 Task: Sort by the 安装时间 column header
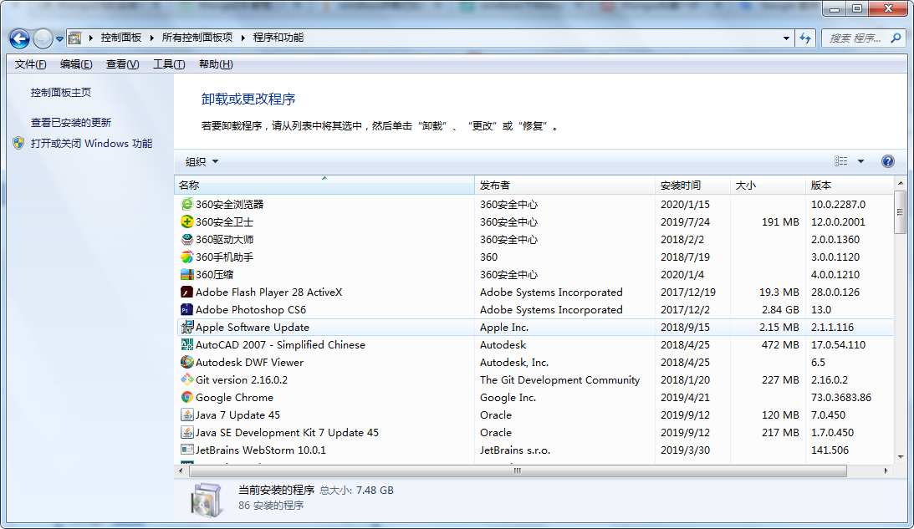click(692, 186)
